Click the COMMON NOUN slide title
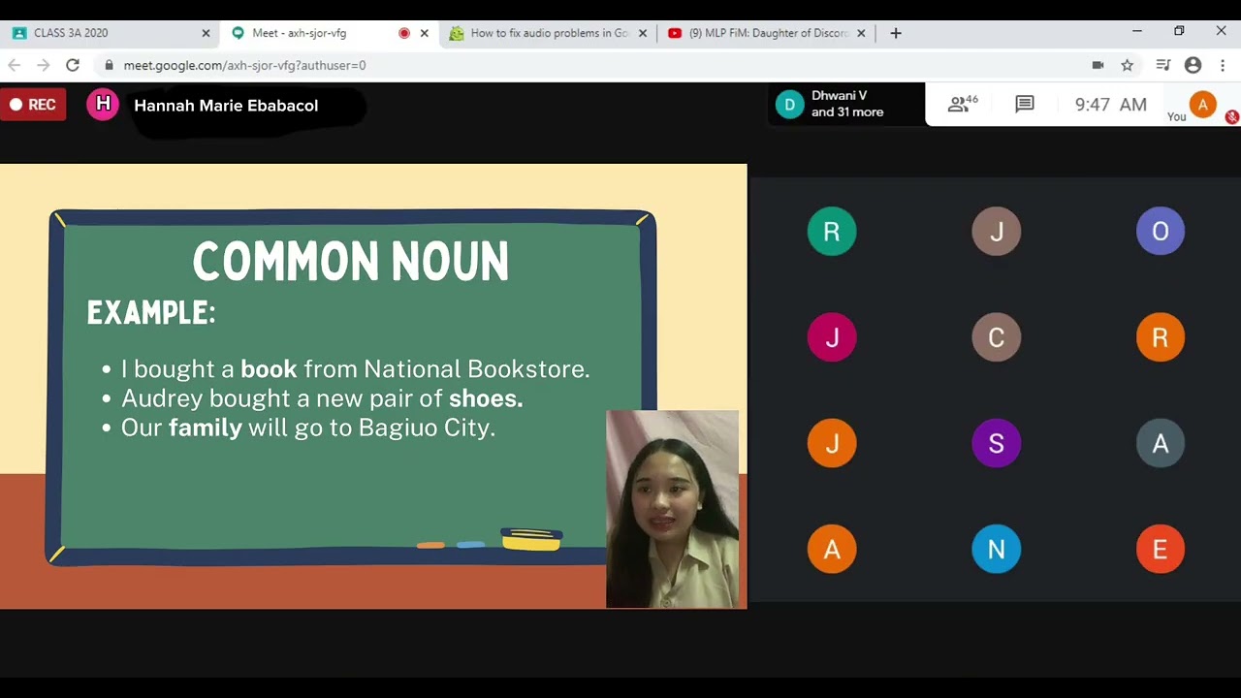The image size is (1241, 698). coord(351,262)
